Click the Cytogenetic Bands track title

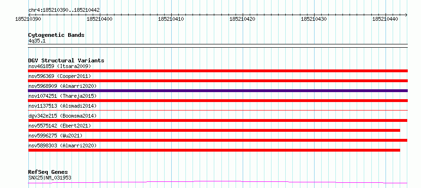coord(56,35)
